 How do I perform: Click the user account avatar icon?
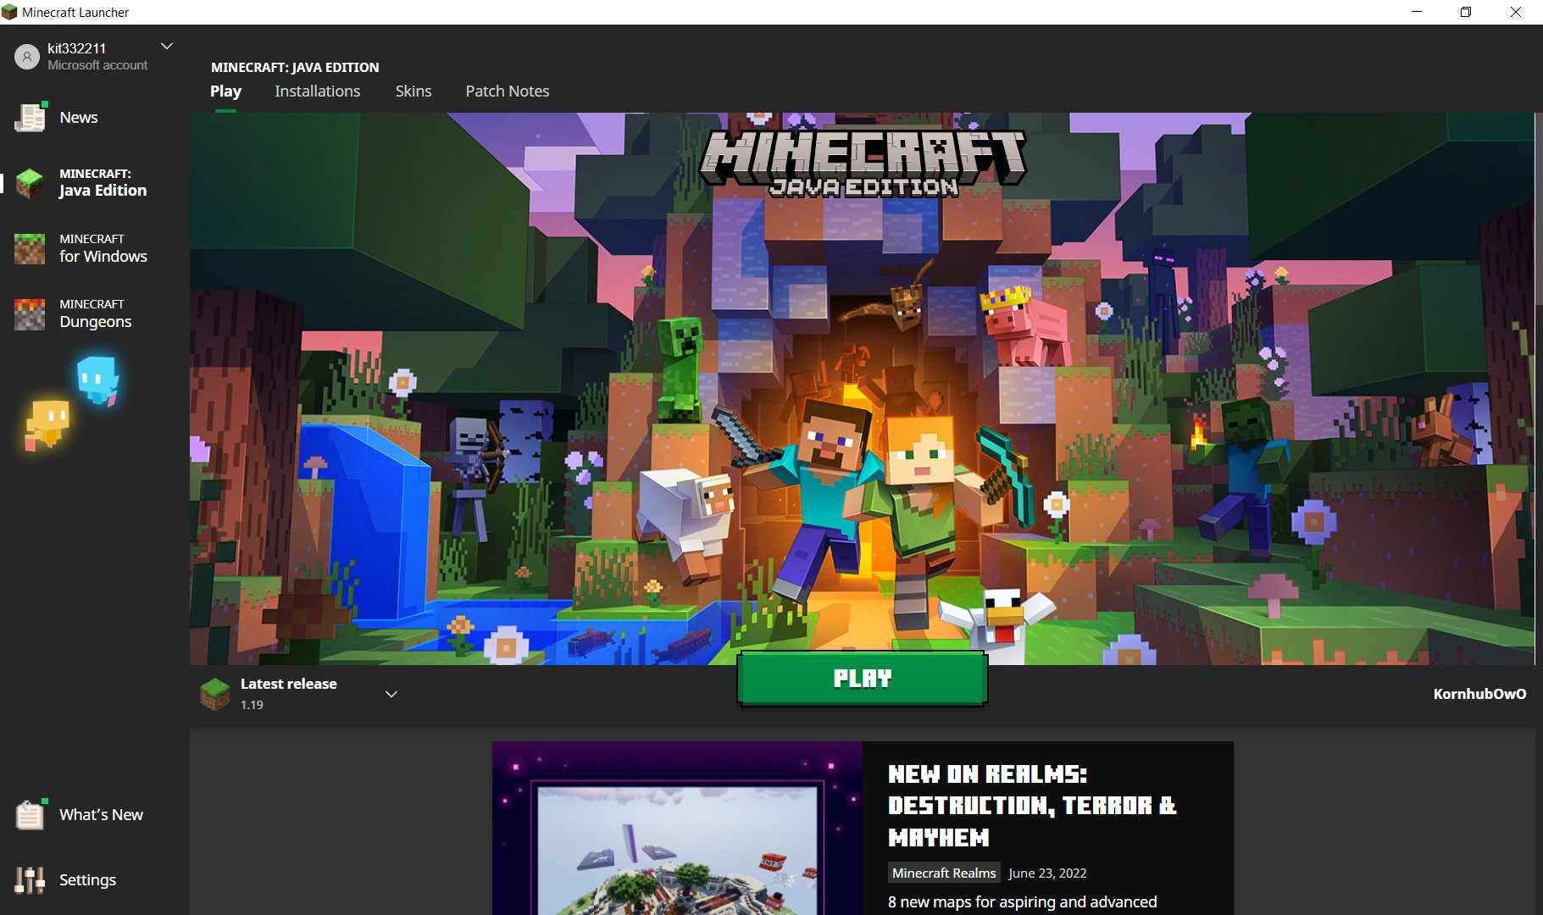click(27, 57)
